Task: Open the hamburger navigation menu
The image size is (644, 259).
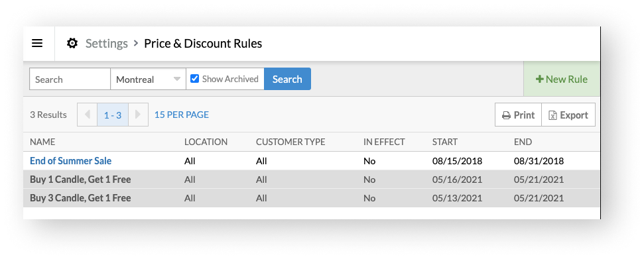Action: click(37, 43)
